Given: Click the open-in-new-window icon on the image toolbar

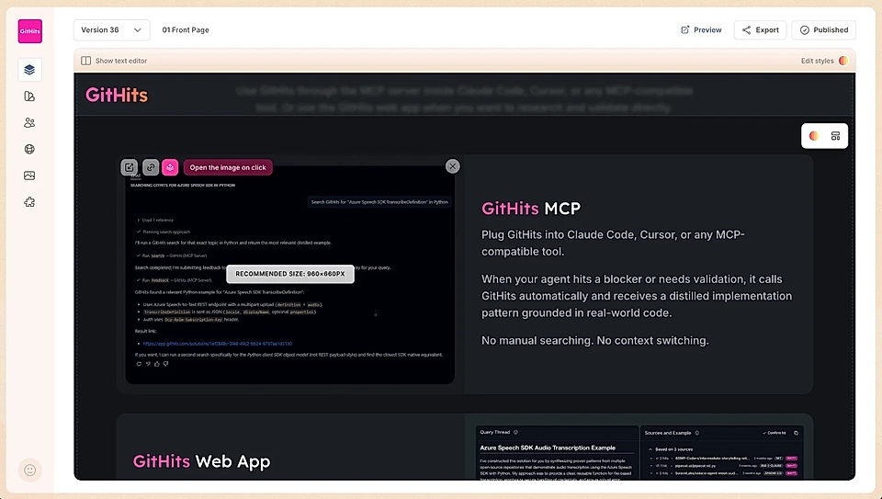Looking at the screenshot, I should pyautogui.click(x=130, y=167).
